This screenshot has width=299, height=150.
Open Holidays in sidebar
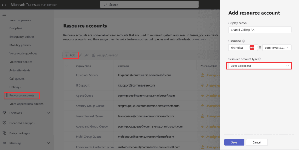pyautogui.click(x=15, y=87)
